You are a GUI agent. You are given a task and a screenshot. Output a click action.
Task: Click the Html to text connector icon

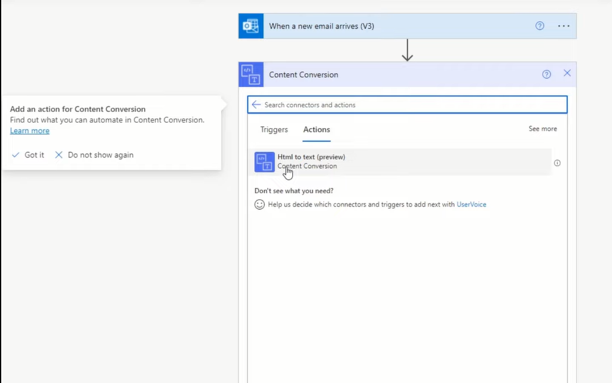click(265, 162)
